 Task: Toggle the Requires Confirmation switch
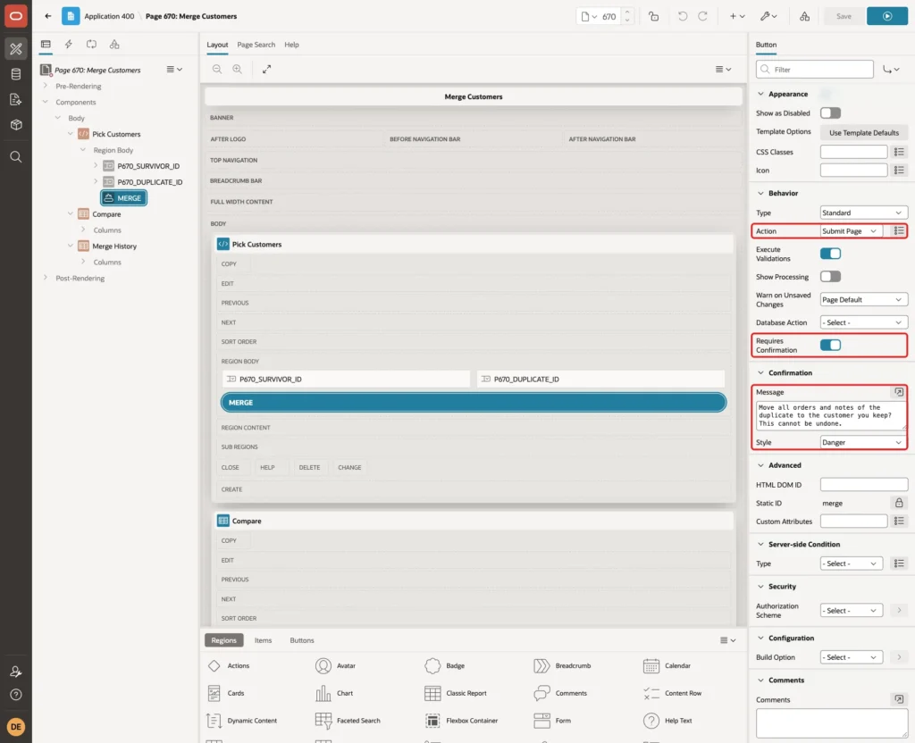830,346
